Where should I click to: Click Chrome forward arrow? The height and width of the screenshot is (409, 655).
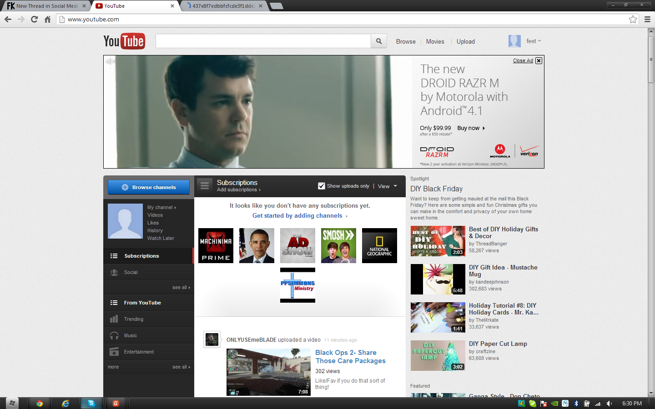21,19
